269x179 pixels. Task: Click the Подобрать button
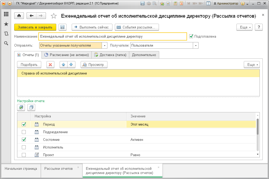(x=29, y=65)
